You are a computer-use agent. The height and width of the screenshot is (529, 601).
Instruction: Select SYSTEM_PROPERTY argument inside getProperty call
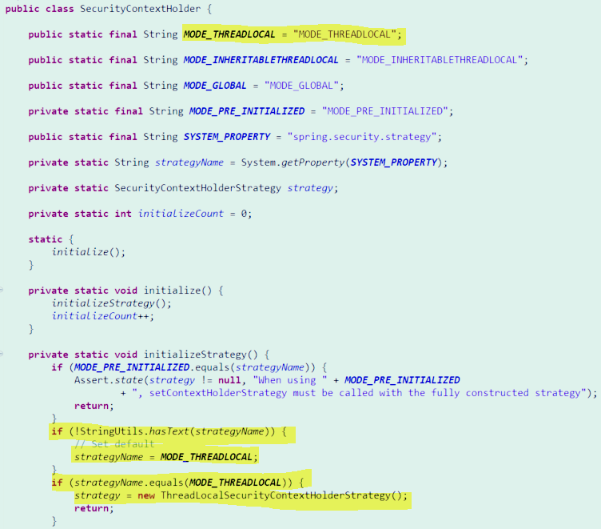(x=394, y=162)
